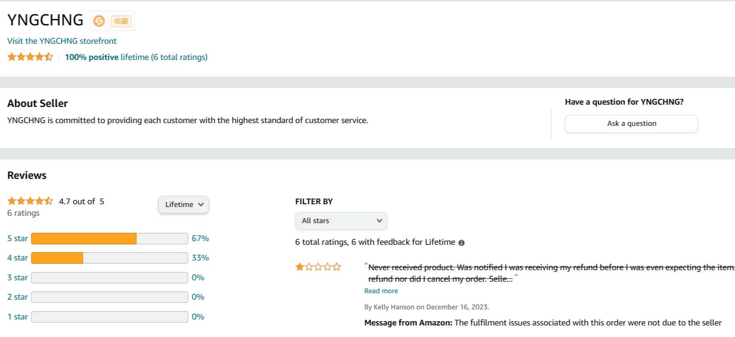Click the 67% percentage link
Screen dimensions: 735x337
pos(200,238)
